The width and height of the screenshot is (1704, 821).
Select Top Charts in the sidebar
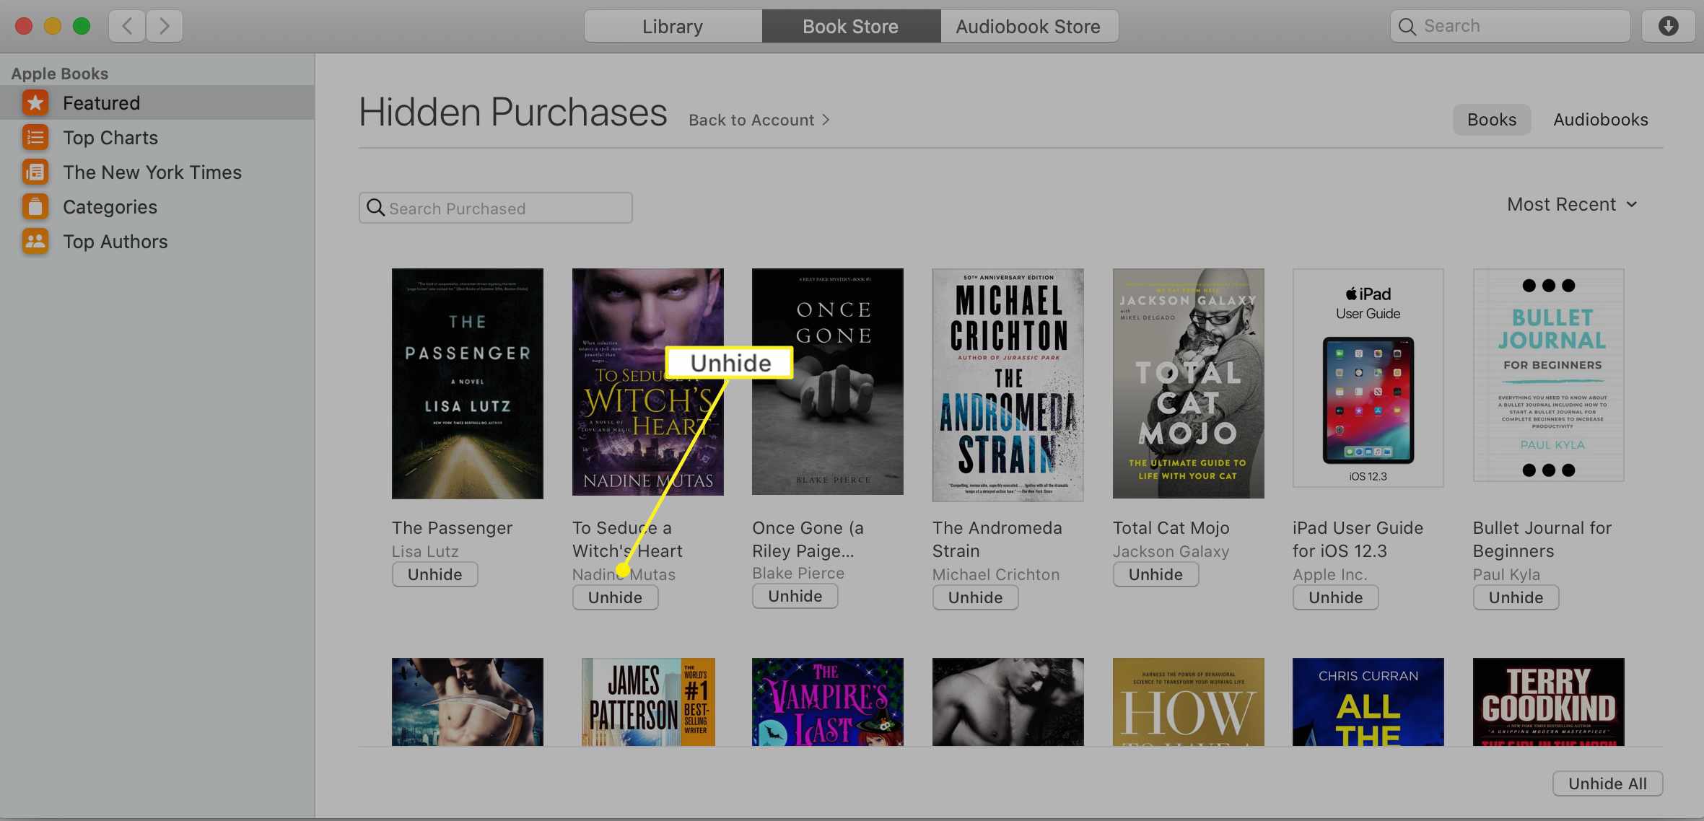click(157, 138)
